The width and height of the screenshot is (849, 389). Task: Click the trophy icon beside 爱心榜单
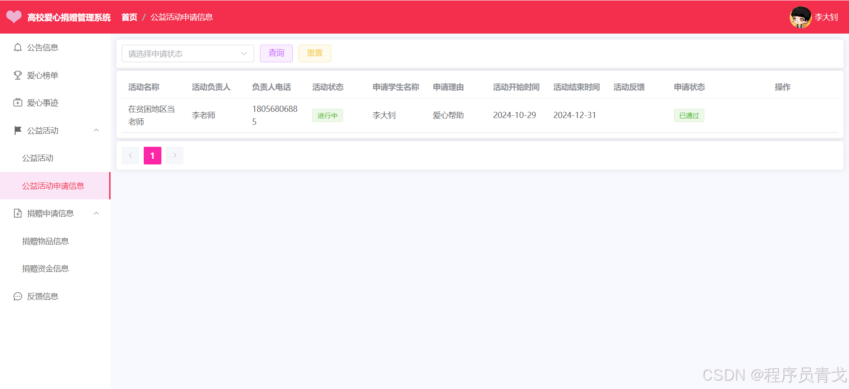pyautogui.click(x=18, y=75)
